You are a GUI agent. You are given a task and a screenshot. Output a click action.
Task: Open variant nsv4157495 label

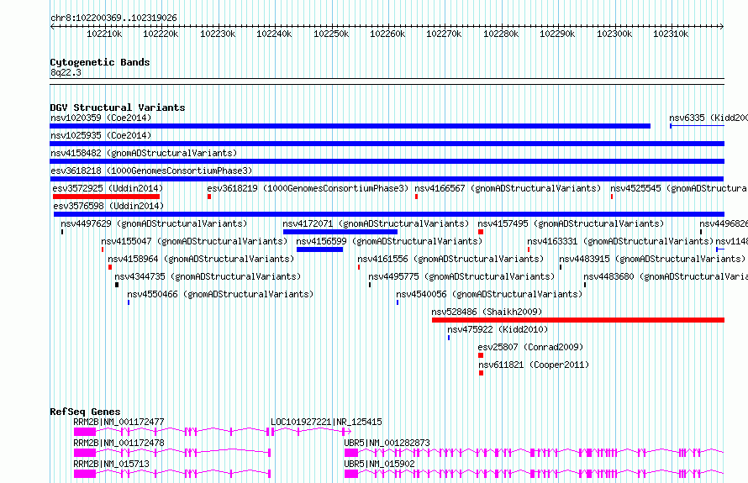(x=571, y=223)
